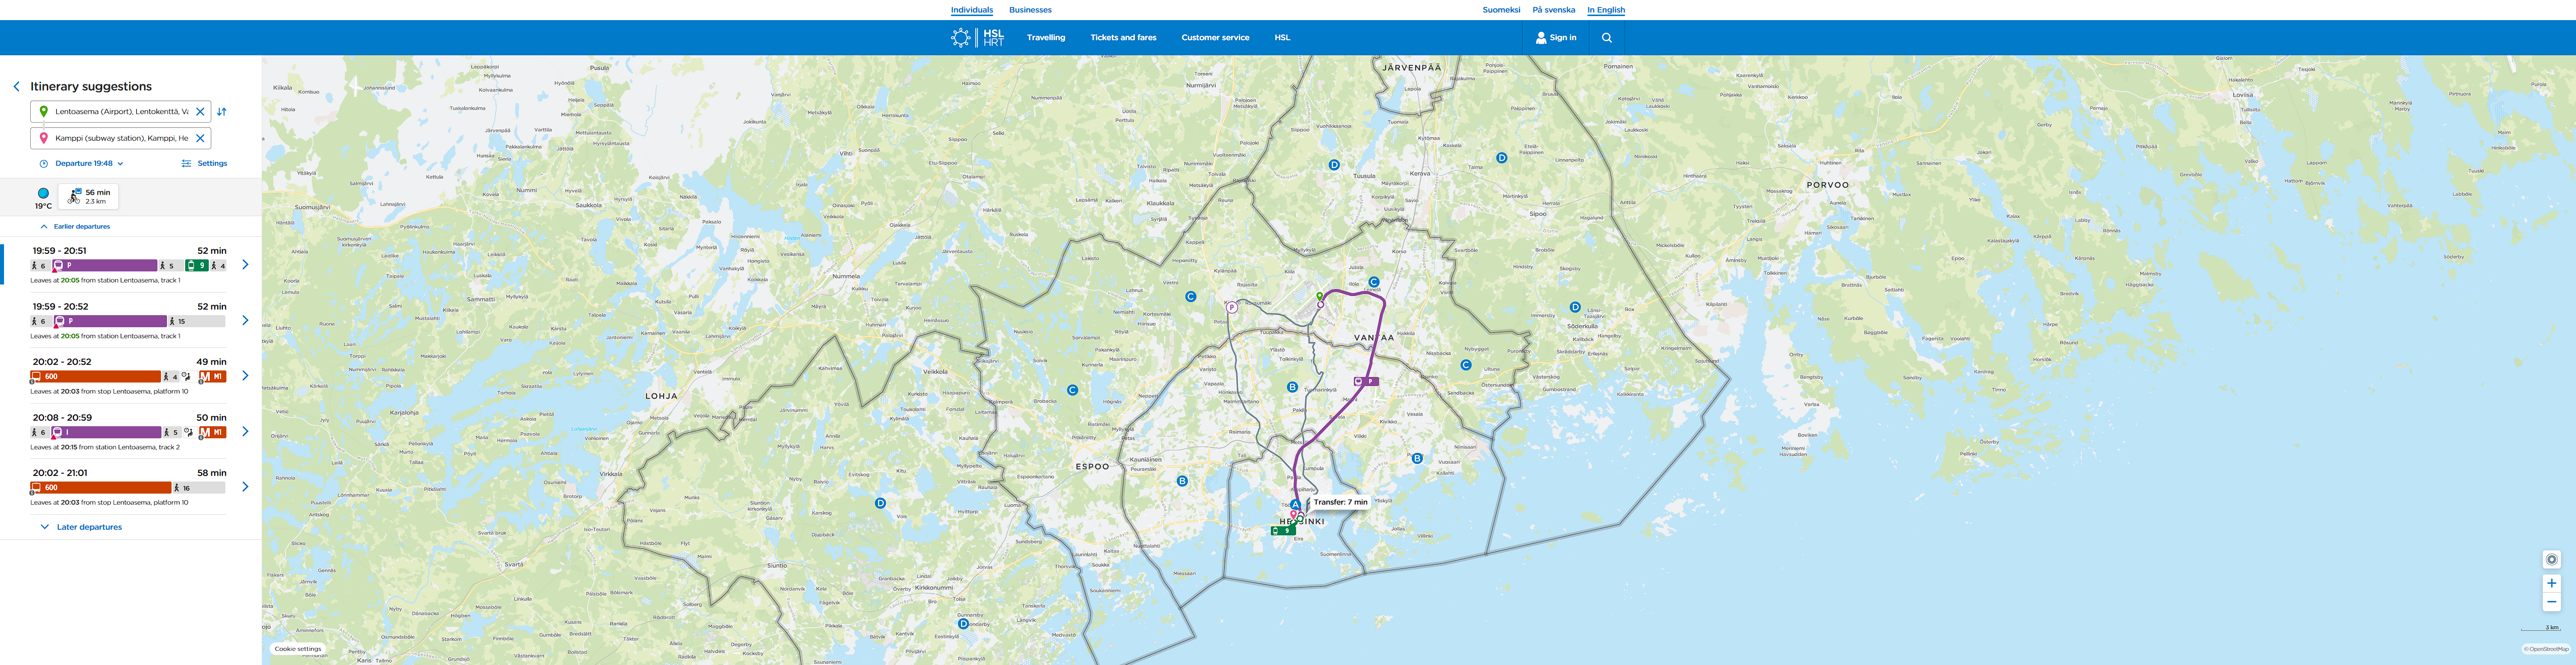Click the green tram 9 leg badge
This screenshot has width=2576, height=665.
tap(197, 265)
